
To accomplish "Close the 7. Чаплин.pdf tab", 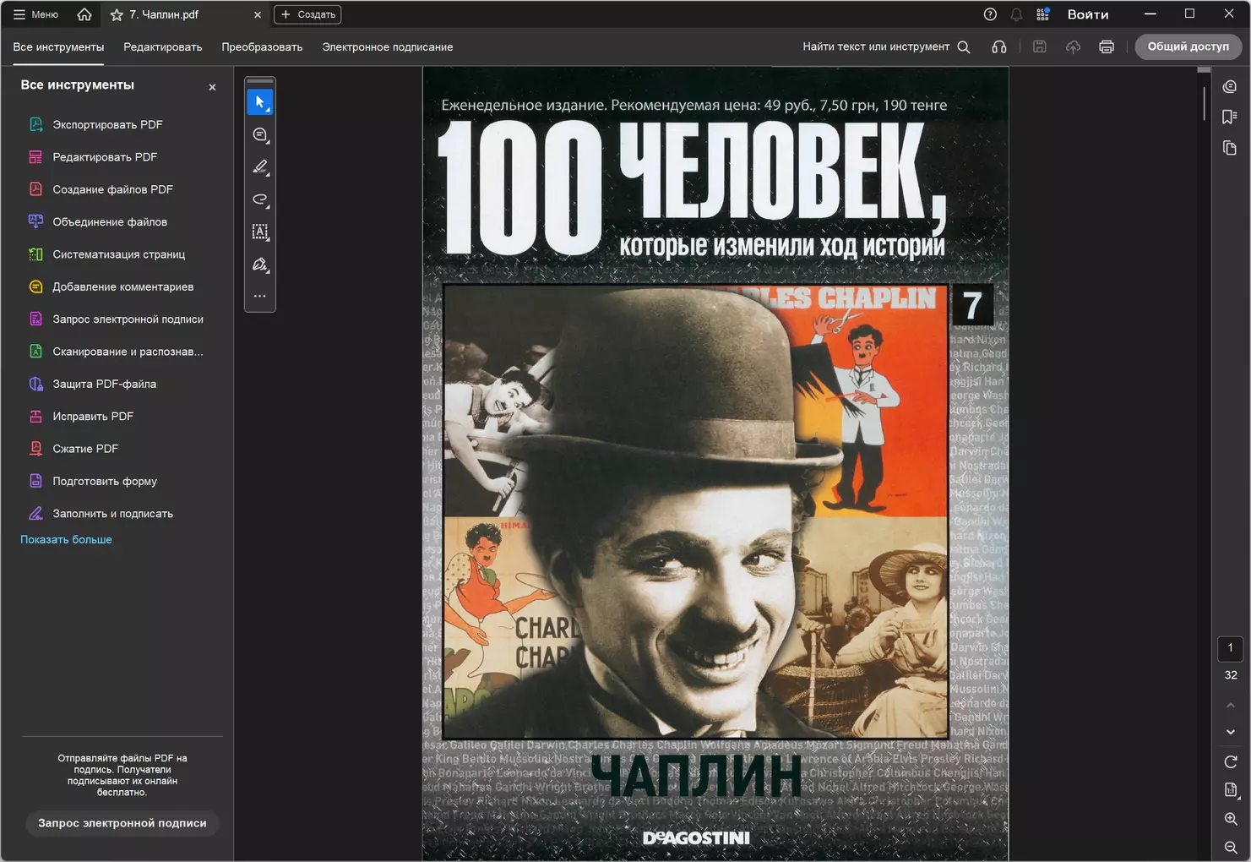I will pyautogui.click(x=258, y=14).
